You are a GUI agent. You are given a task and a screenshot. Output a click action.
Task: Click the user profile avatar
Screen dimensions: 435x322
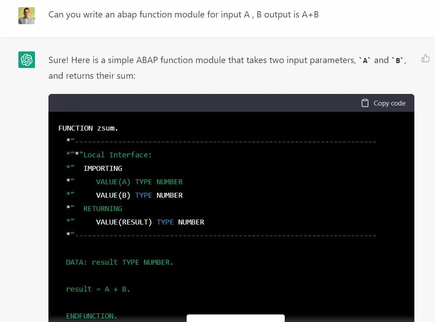tap(26, 16)
